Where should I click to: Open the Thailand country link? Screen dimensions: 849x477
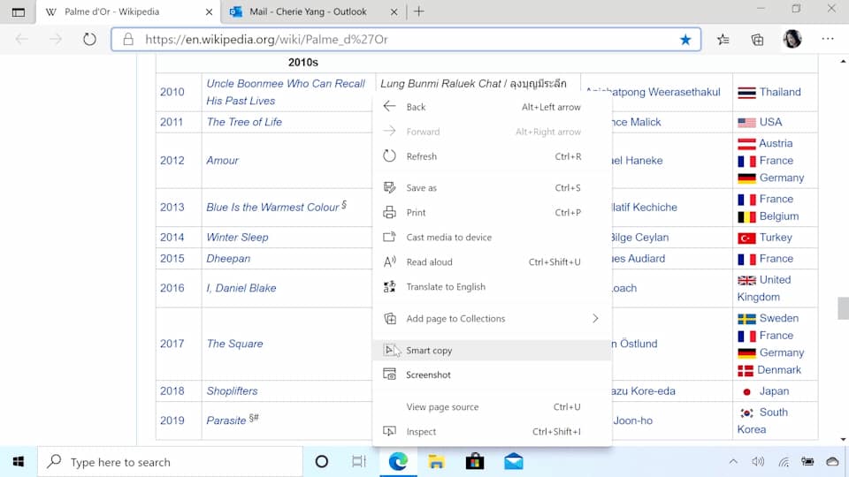[x=780, y=92]
